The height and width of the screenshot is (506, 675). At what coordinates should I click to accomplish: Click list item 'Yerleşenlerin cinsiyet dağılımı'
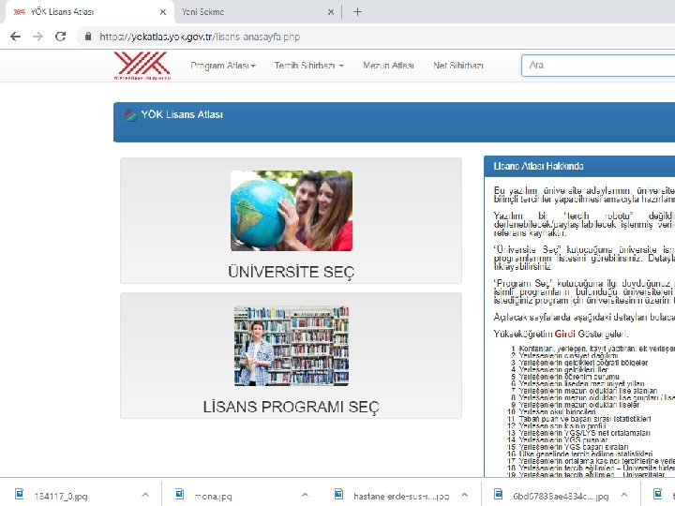568,355
